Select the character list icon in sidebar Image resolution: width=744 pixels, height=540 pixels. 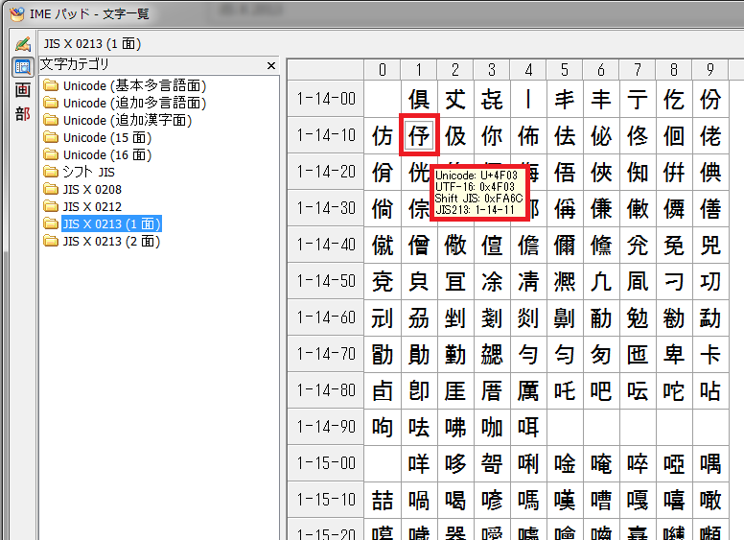pyautogui.click(x=22, y=67)
